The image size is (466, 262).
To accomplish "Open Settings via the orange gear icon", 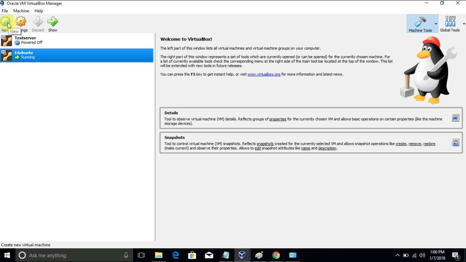I will pos(21,21).
